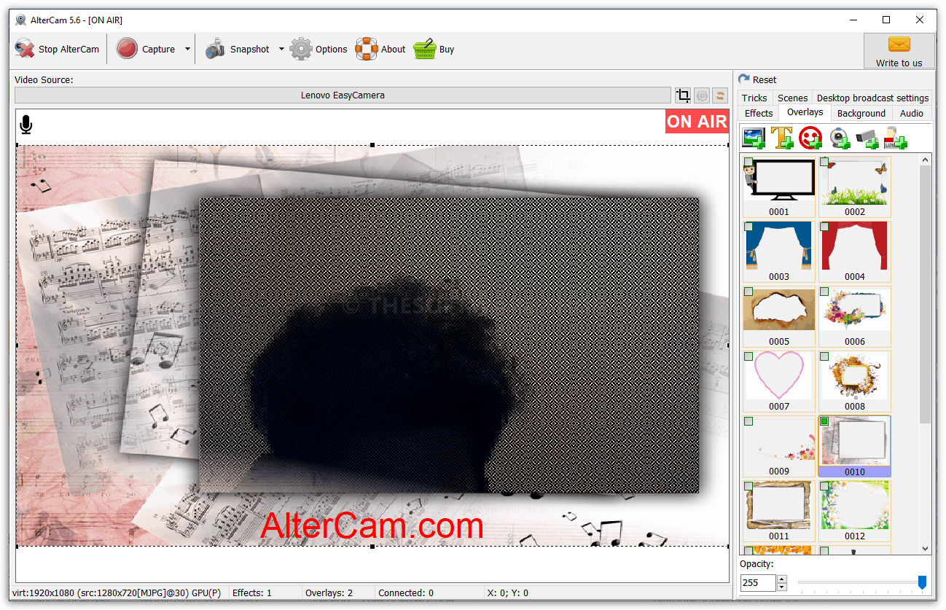Click the Connected: 0 status entry
Image resolution: width=946 pixels, height=610 pixels.
pyautogui.click(x=406, y=593)
